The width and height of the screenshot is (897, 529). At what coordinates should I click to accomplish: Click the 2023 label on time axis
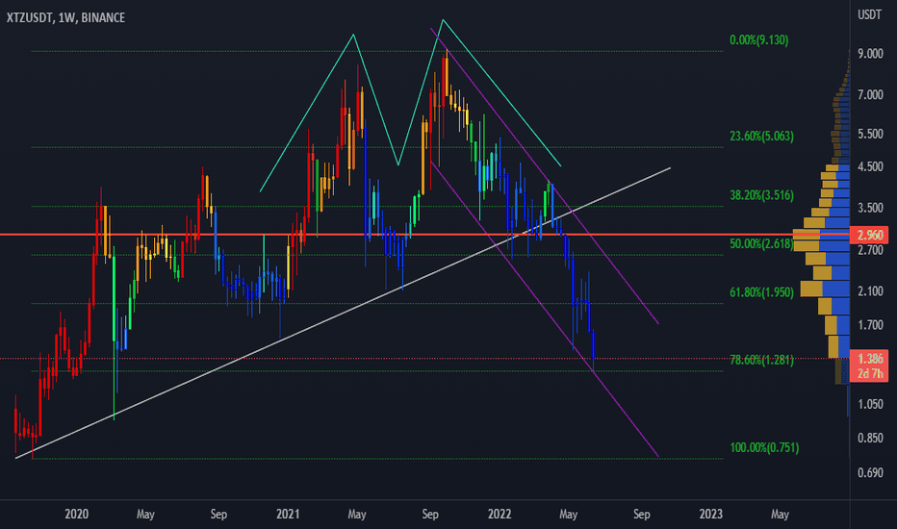(x=711, y=515)
